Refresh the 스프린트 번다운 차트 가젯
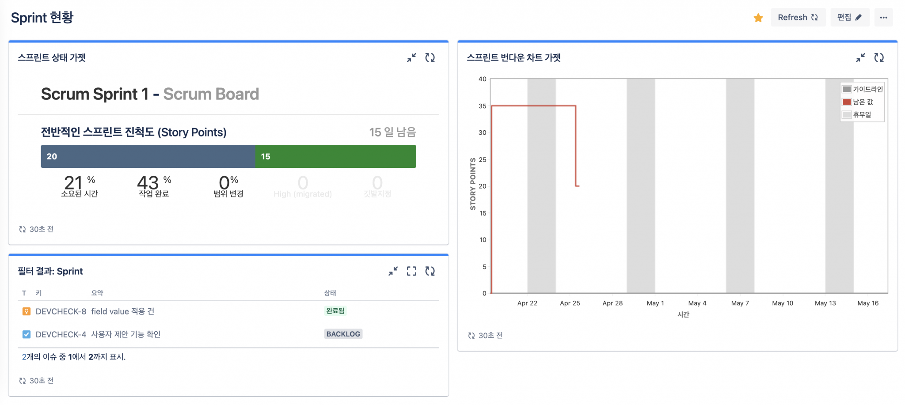Viewport: 905px width, 405px height. (x=879, y=57)
